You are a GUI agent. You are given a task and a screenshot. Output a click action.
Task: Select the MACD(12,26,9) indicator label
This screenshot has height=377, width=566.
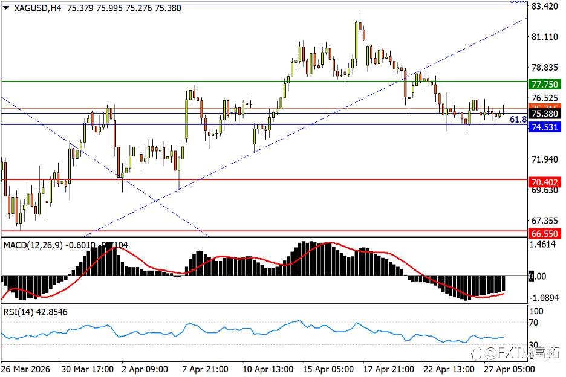pyautogui.click(x=33, y=245)
